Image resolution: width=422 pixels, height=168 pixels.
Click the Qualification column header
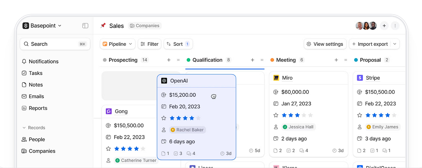(207, 60)
